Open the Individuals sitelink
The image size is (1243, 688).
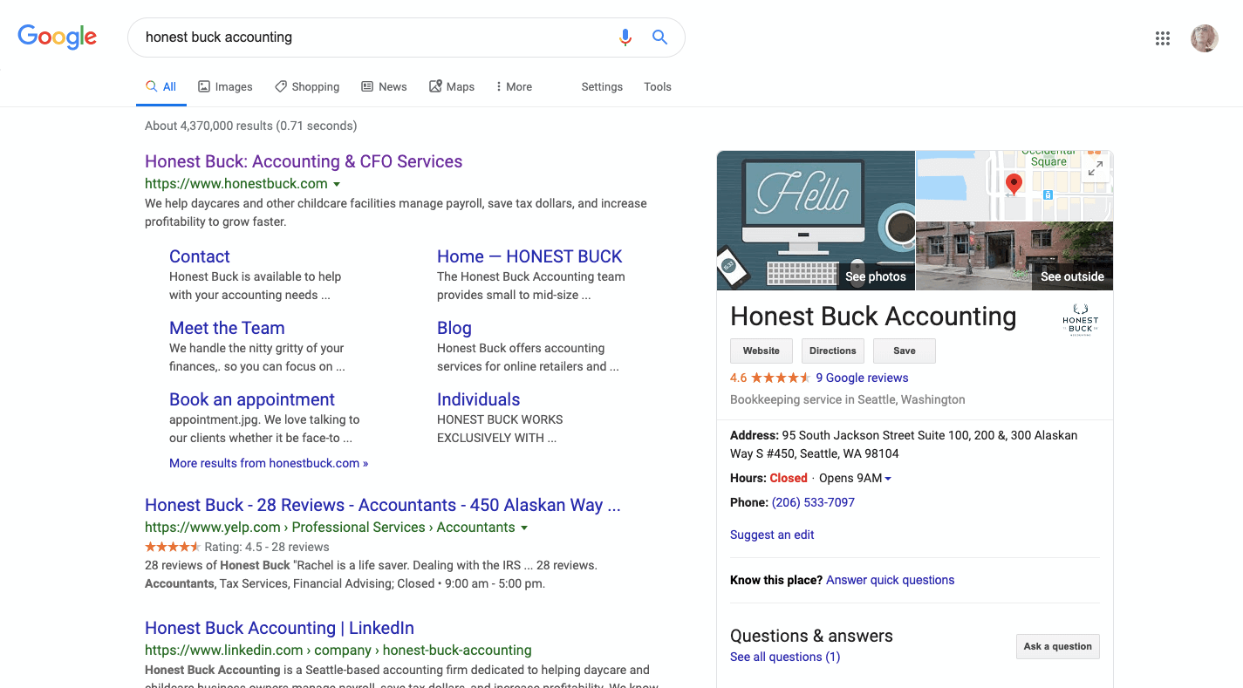pos(478,399)
